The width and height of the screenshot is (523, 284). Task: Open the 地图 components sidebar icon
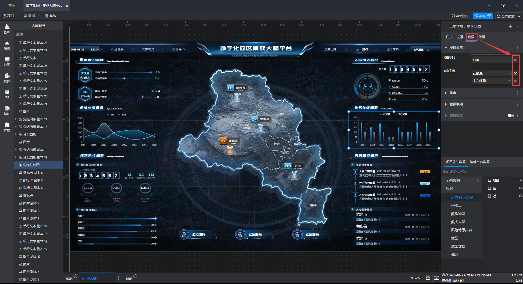(x=7, y=62)
